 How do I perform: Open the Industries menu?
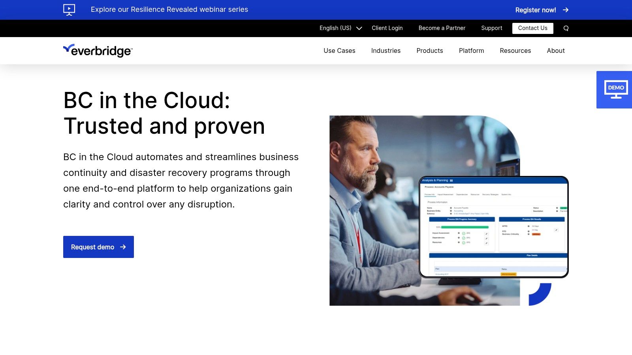pos(386,50)
